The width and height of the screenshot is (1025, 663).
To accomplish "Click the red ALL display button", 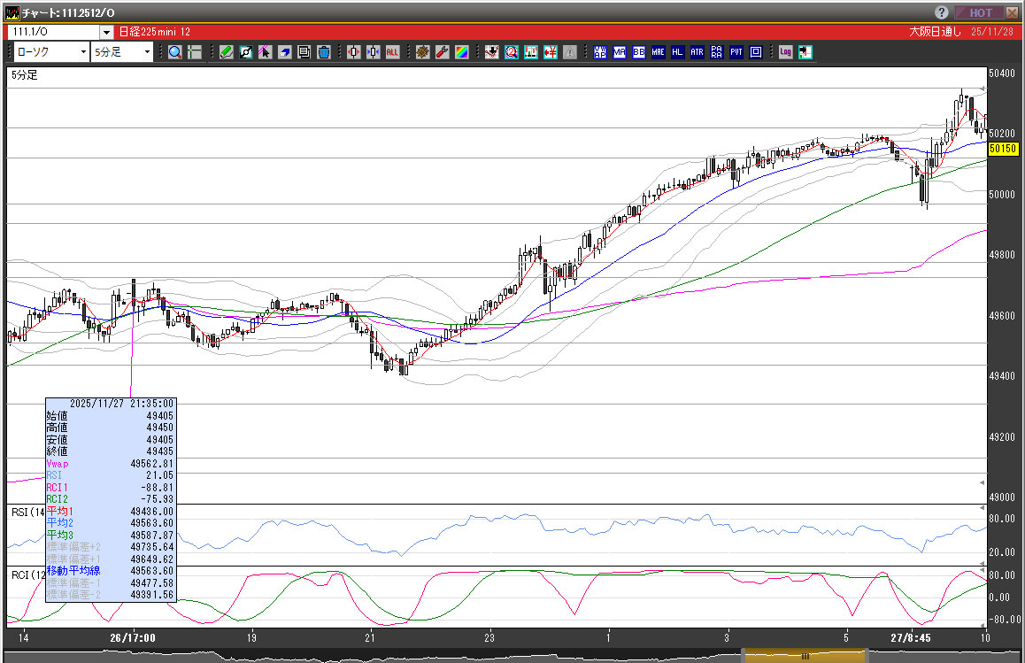I will tap(392, 52).
